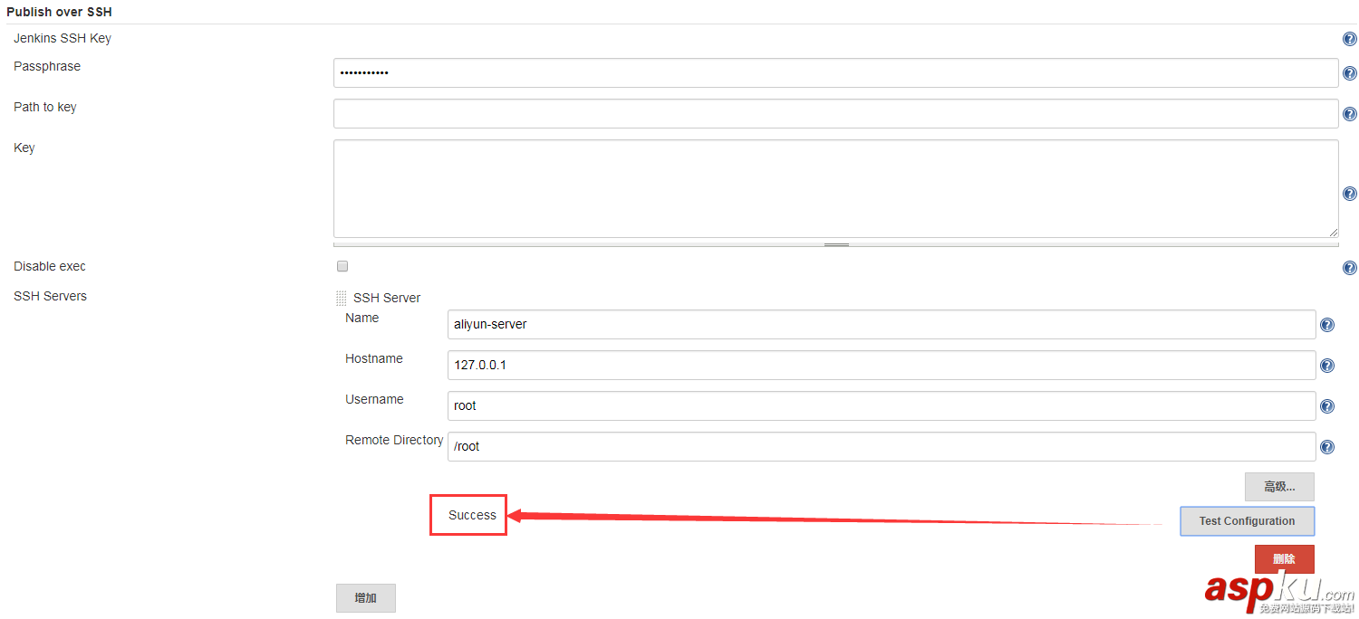Open help for Remote Directory
Viewport: 1359px width, 619px height.
tap(1326, 446)
